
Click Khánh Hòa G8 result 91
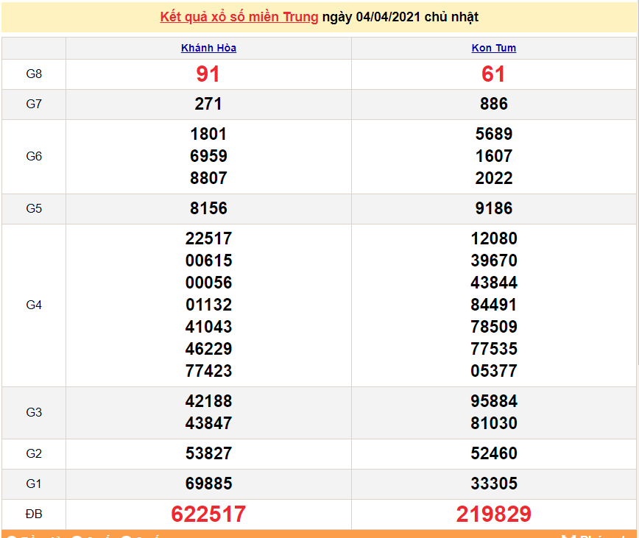[208, 74]
